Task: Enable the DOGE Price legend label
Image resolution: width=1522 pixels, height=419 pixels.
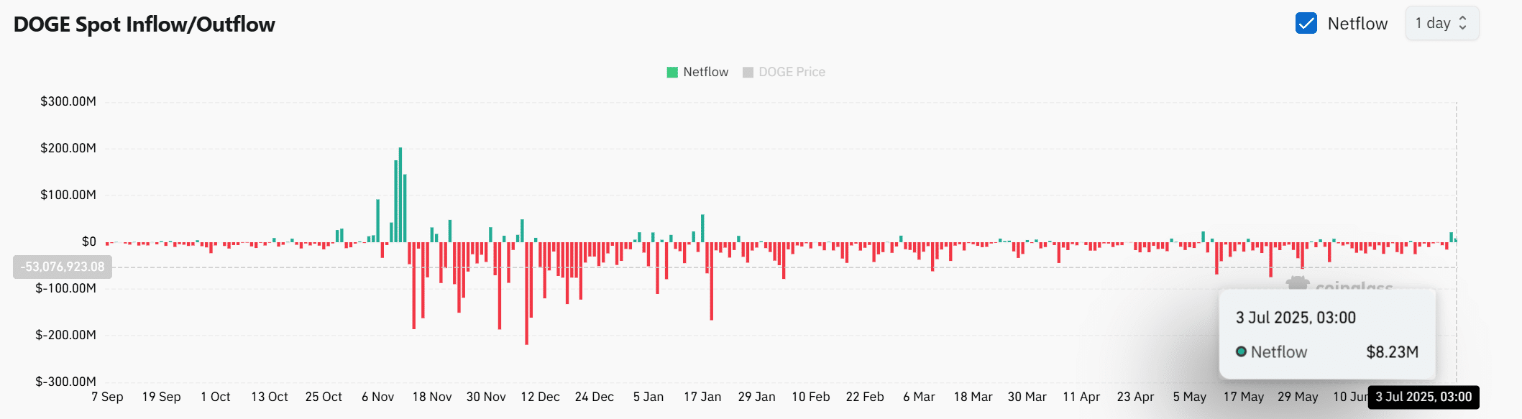Action: click(x=792, y=72)
